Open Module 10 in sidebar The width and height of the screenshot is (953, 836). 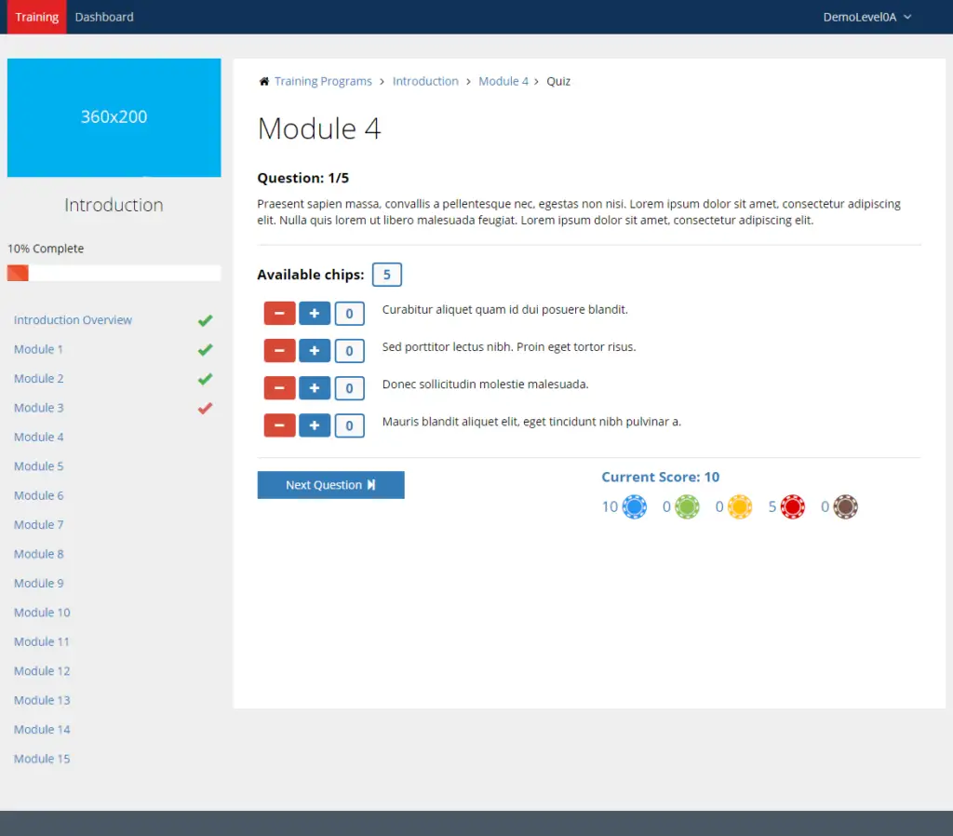pyautogui.click(x=42, y=613)
